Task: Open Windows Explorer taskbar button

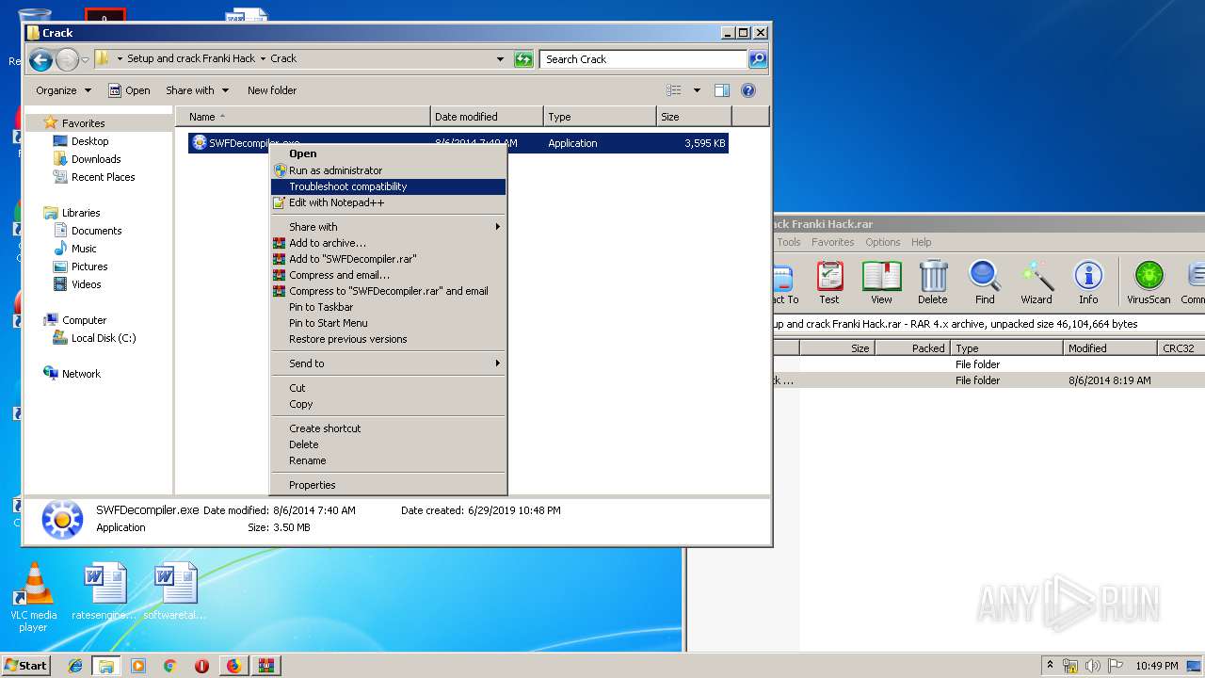Action: tap(106, 666)
